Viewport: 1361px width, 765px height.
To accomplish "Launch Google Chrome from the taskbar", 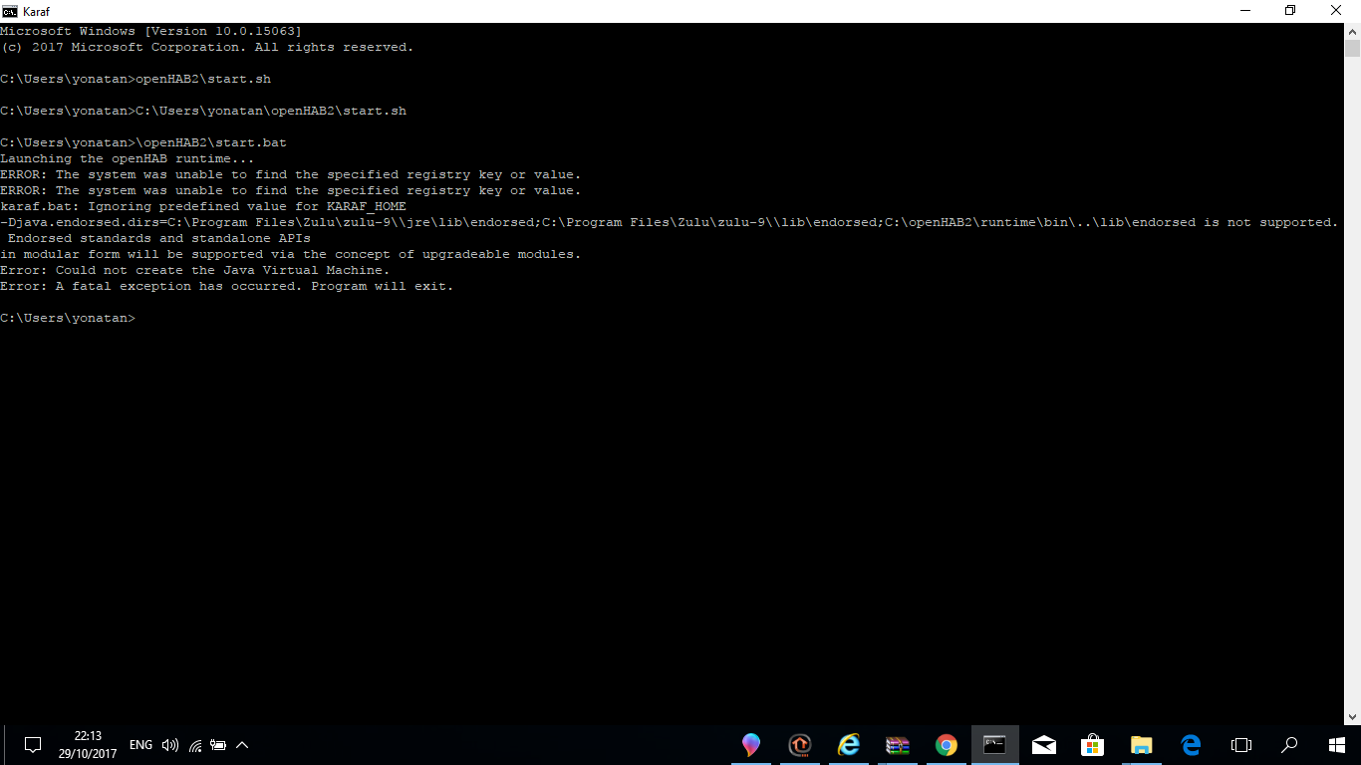I will [947, 745].
